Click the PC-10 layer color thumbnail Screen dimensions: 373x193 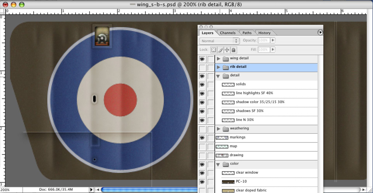point(228,182)
